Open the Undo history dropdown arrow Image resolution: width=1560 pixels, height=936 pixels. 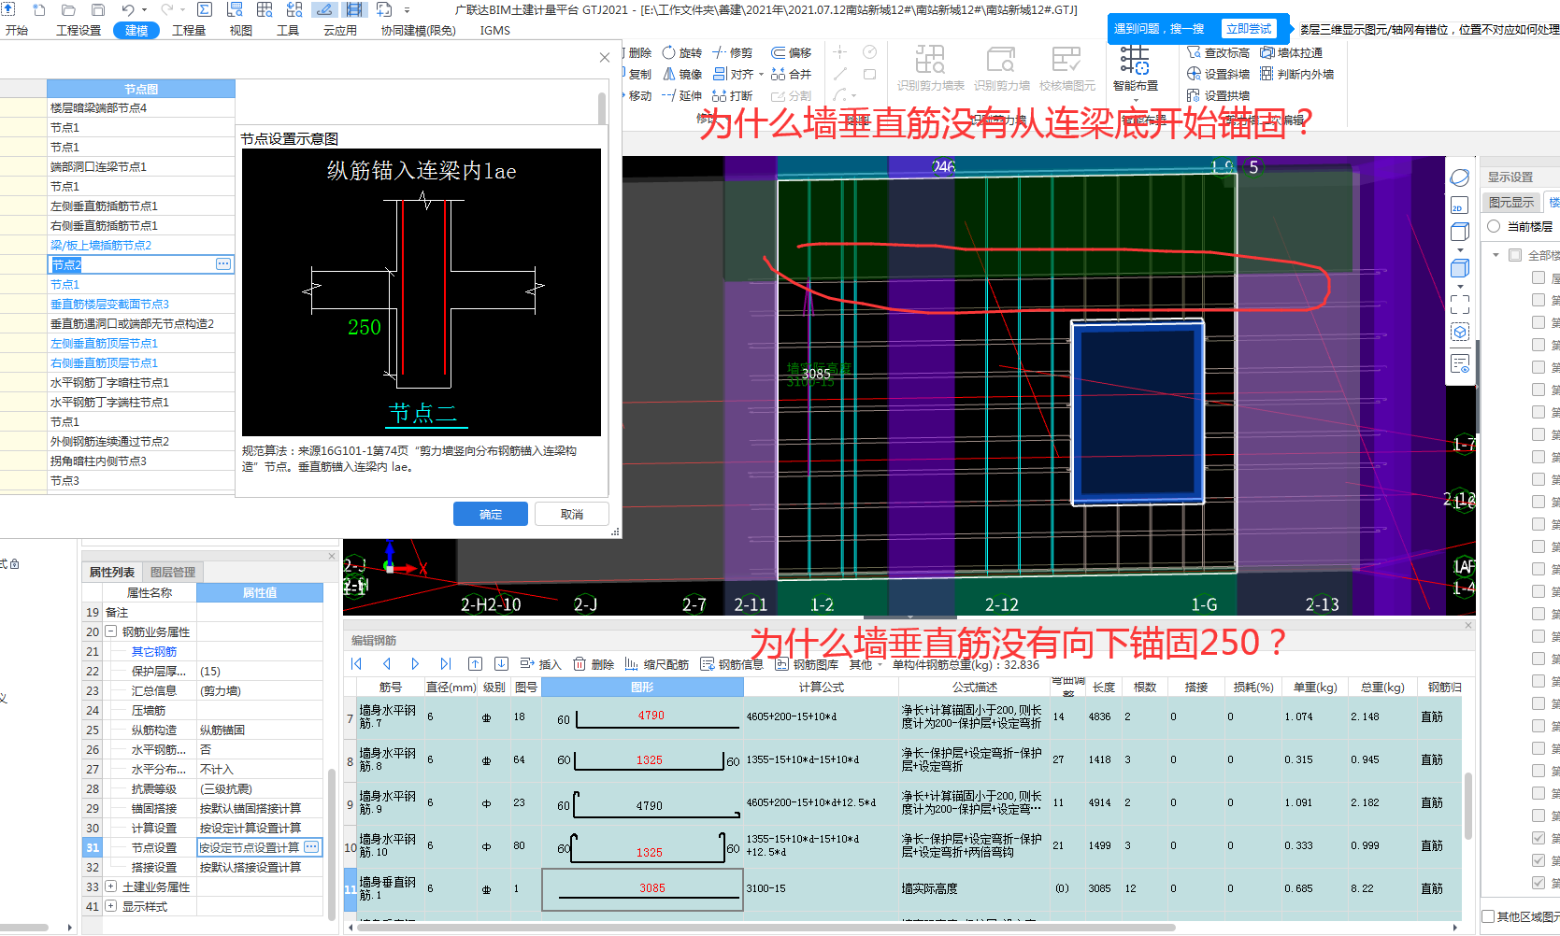coord(145,10)
